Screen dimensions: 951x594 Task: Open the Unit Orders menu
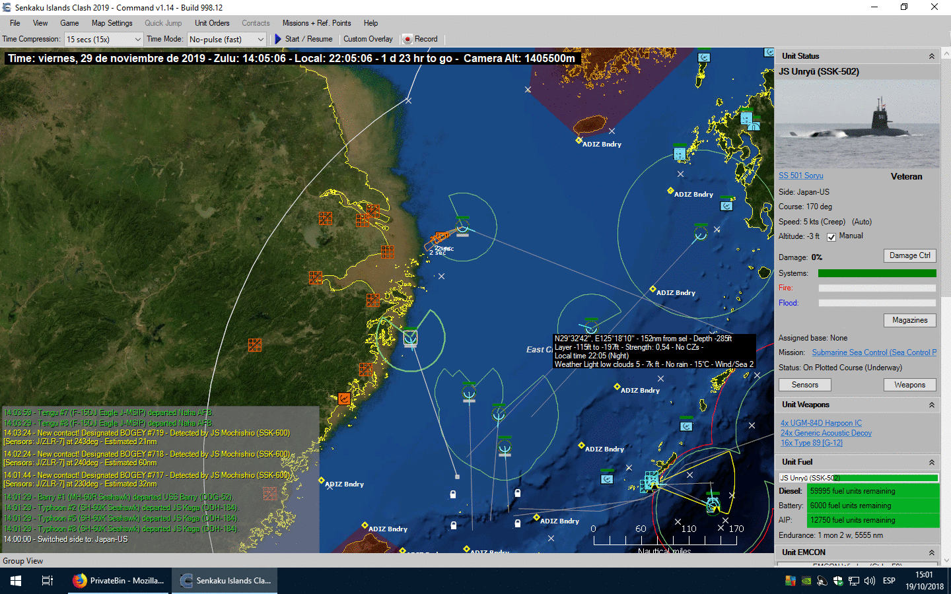[x=212, y=23]
